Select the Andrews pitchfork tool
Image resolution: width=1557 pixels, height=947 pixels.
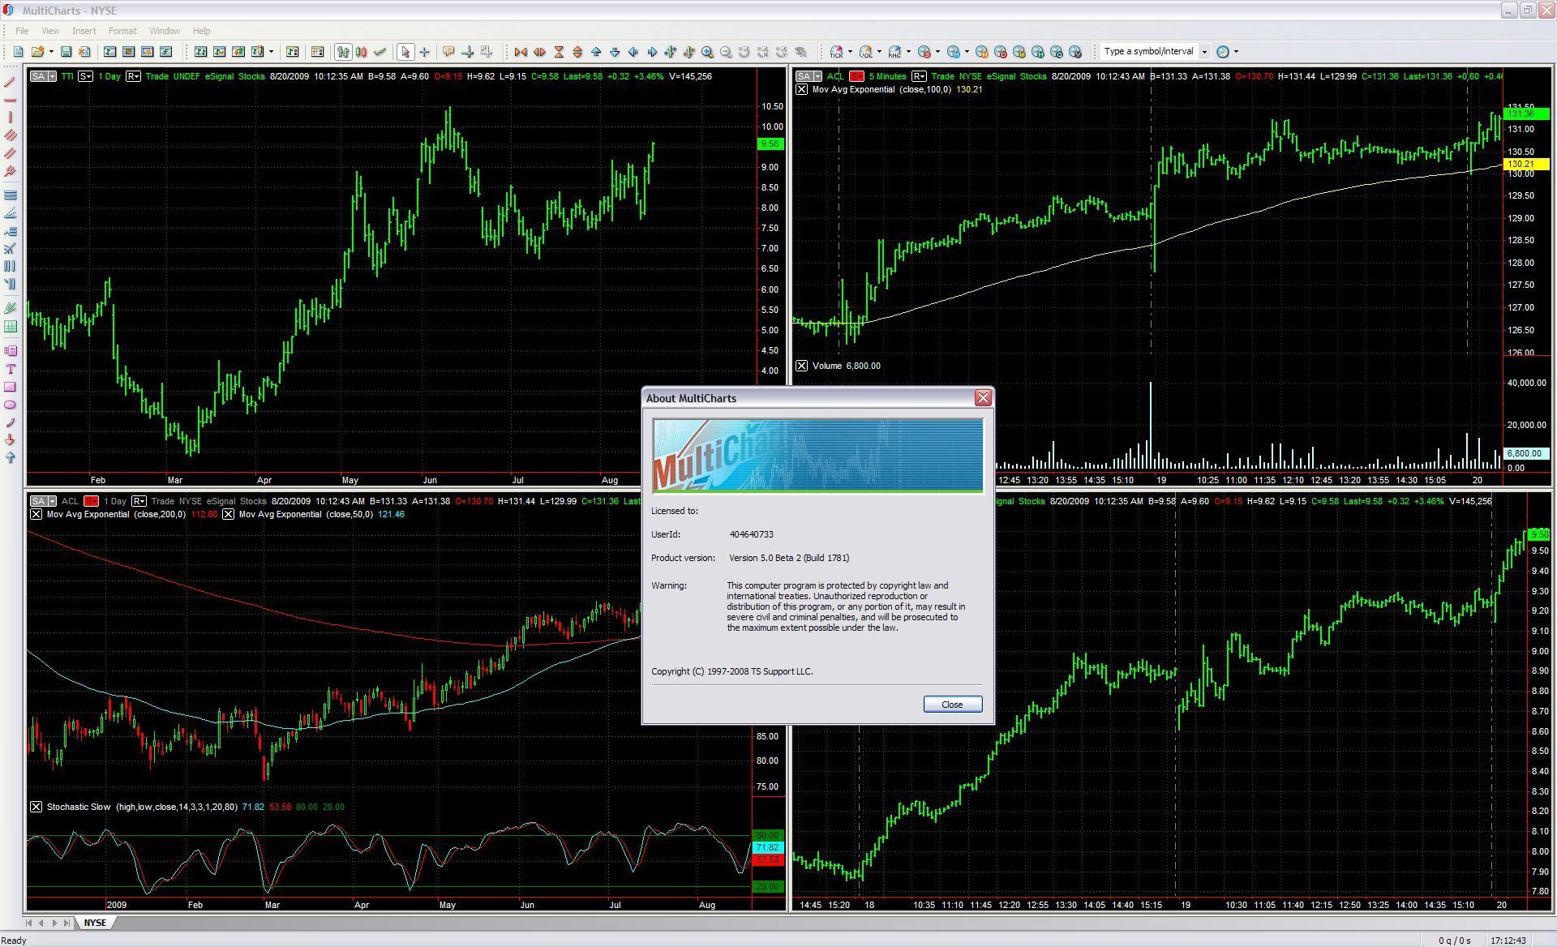(10, 171)
